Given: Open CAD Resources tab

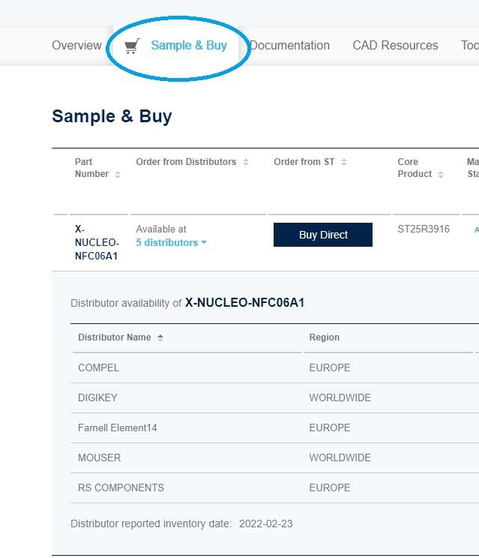Looking at the screenshot, I should (x=395, y=46).
